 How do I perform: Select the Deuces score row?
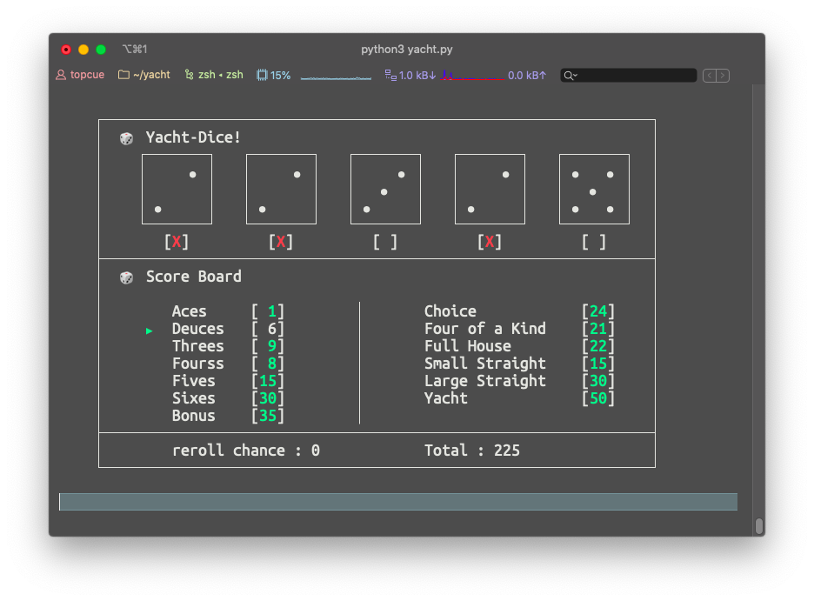coord(229,329)
